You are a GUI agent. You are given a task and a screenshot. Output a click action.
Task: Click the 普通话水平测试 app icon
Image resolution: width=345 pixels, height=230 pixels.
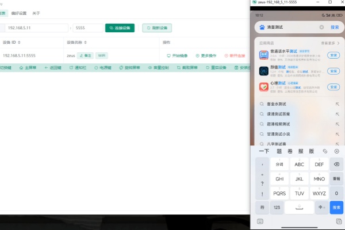[x=264, y=55]
